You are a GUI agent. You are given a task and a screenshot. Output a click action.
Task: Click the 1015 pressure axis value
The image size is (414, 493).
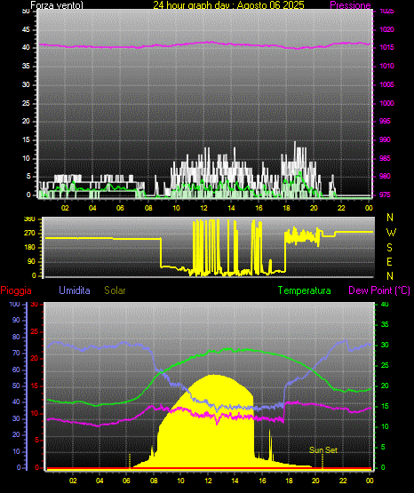tap(386, 47)
